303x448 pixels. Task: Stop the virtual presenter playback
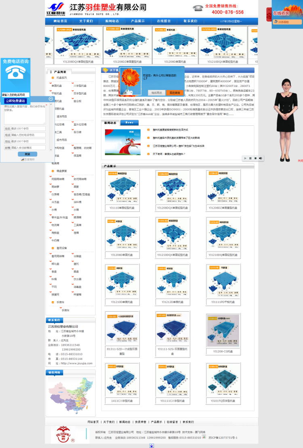[x=255, y=158]
